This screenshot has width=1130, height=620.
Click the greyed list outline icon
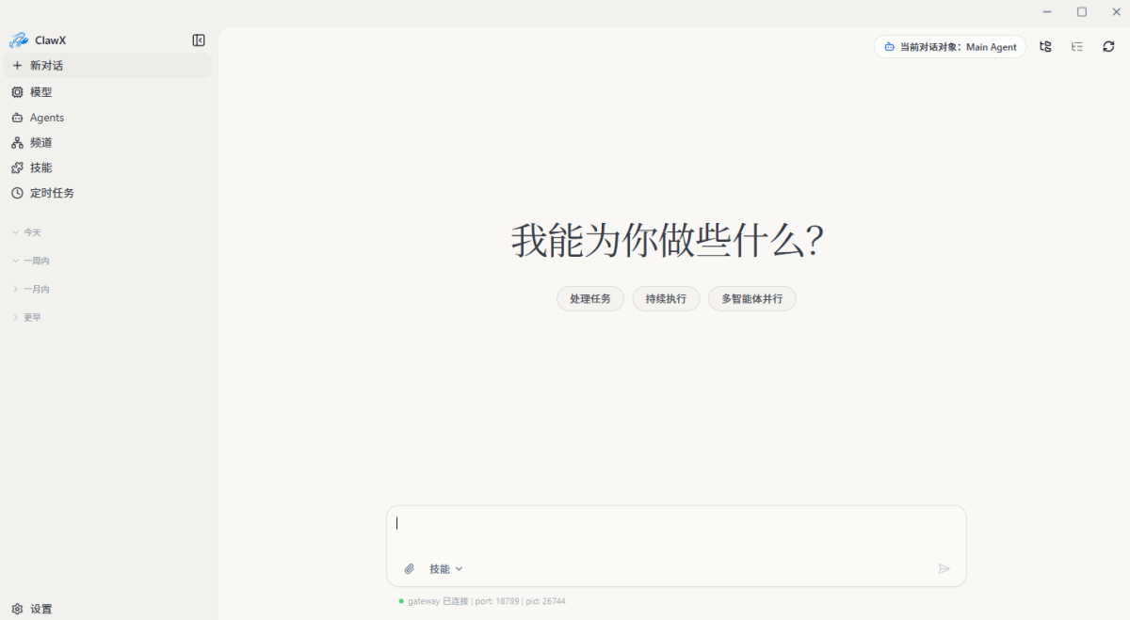point(1077,46)
